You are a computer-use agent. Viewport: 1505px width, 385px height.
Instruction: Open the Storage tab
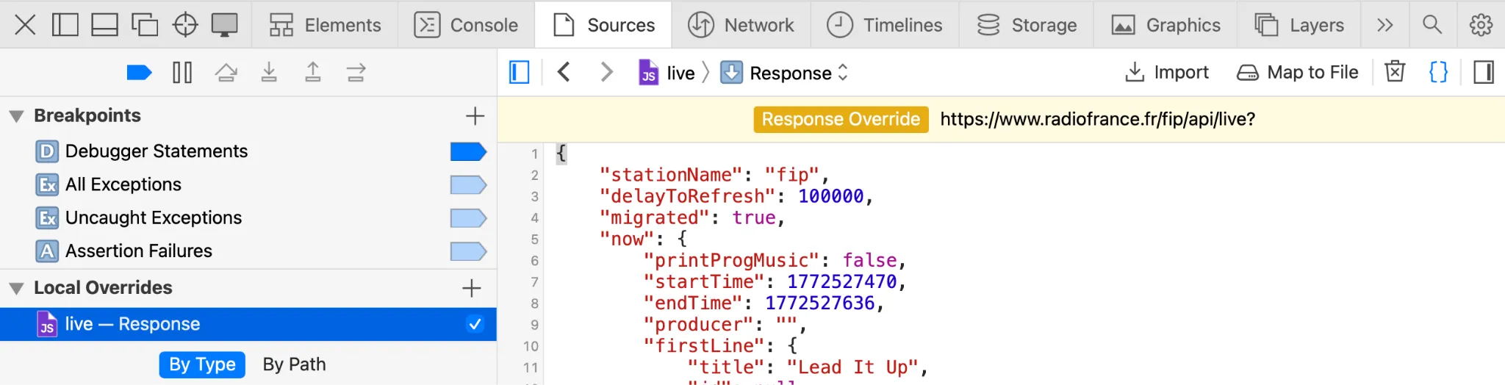pyautogui.click(x=1027, y=25)
